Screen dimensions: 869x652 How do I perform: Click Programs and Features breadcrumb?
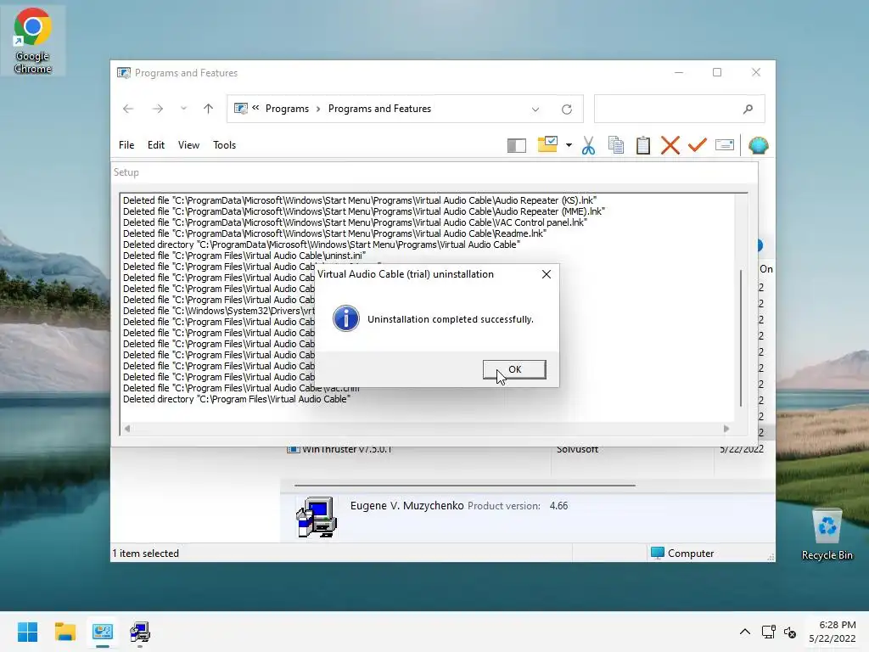379,109
